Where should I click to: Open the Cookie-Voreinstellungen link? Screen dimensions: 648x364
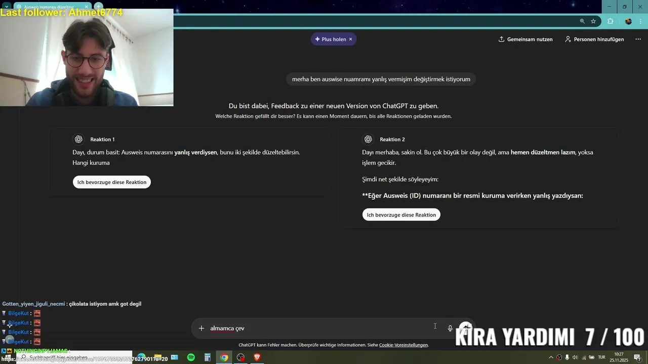coord(403,345)
